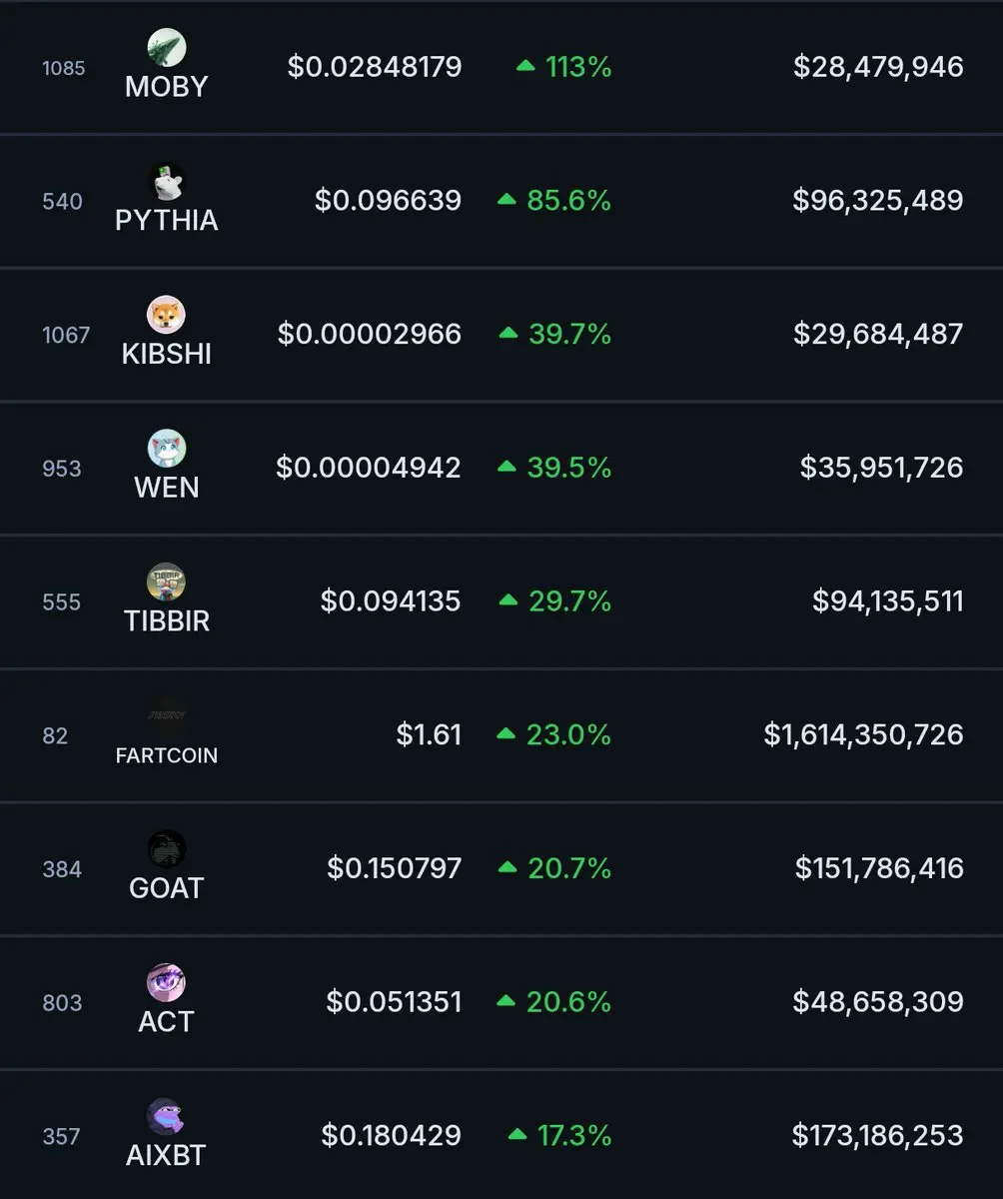1003x1199 pixels.
Task: Open the MOBY coin icon
Action: [167, 48]
